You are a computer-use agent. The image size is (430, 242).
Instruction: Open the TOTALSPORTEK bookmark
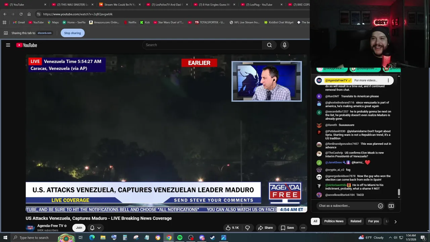209,23
